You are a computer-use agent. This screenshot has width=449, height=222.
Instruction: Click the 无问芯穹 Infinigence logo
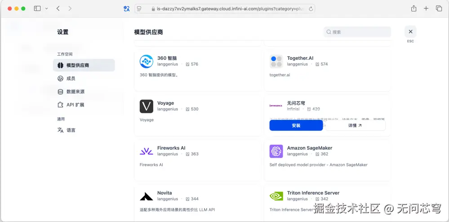click(276, 106)
